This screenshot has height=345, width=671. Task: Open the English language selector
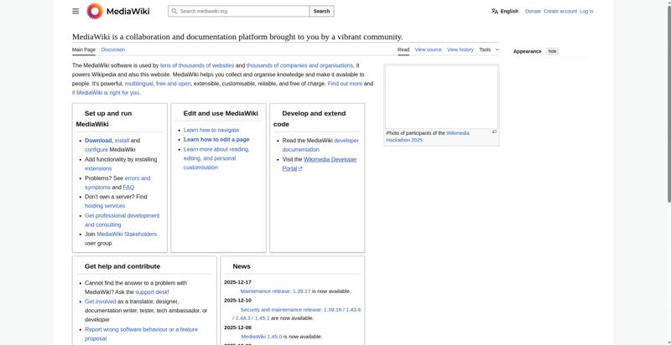[508, 12]
